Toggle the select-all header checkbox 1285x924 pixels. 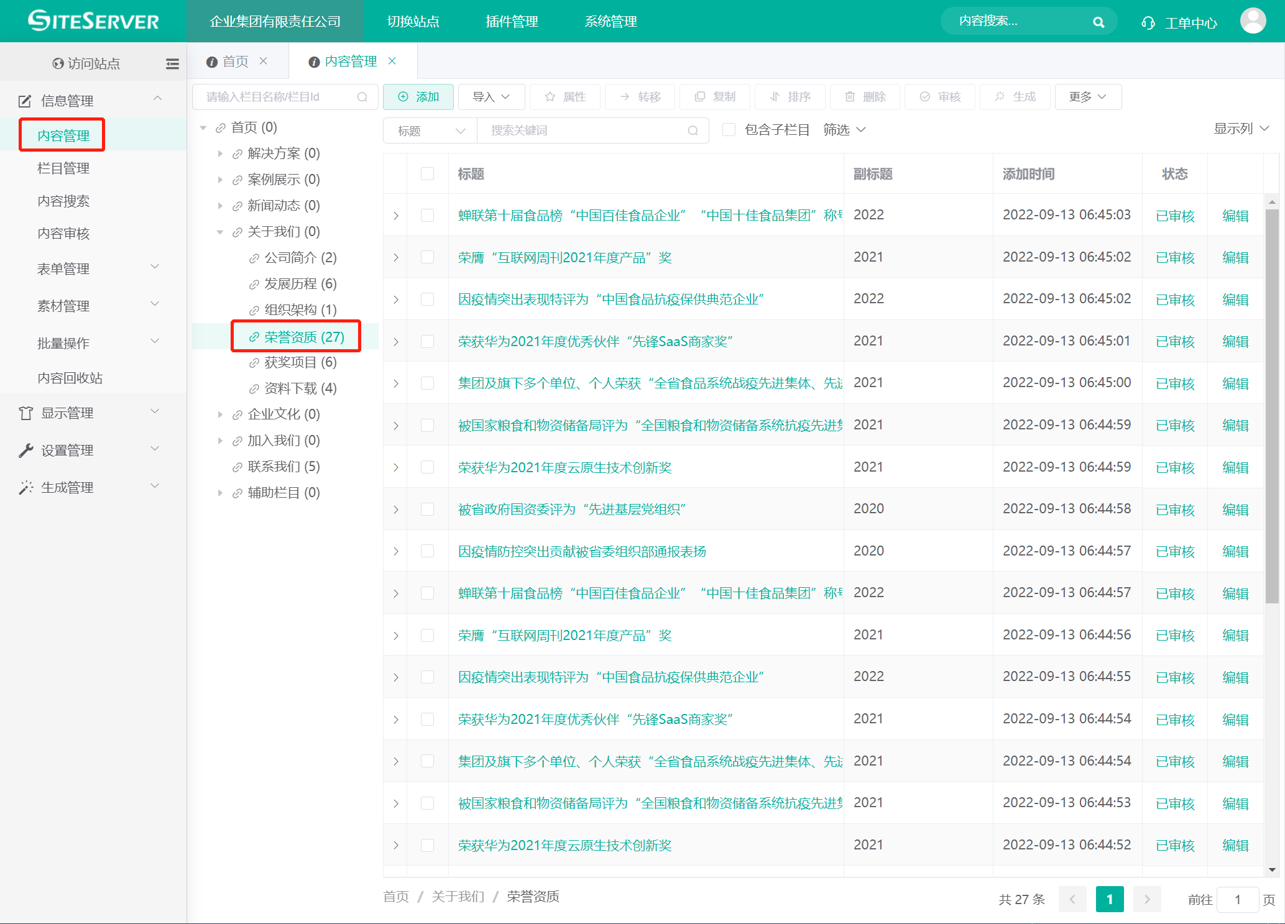click(427, 174)
